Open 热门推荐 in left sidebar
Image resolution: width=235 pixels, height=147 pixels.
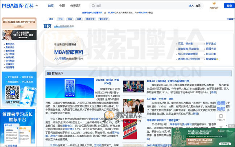pos(10,54)
